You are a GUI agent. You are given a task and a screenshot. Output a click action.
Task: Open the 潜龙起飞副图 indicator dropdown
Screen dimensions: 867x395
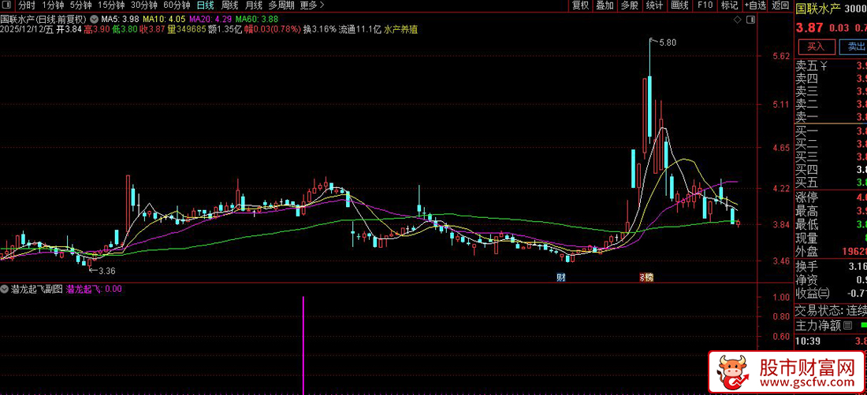click(x=5, y=289)
